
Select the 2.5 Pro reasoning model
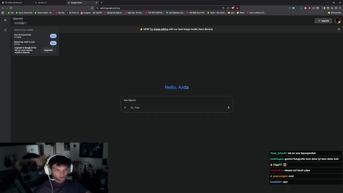(x=35, y=43)
